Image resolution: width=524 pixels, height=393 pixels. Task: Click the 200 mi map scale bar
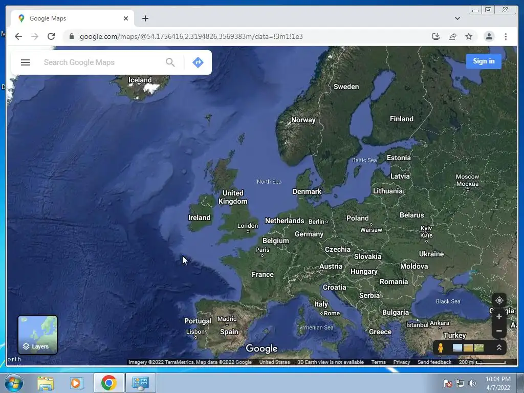tap(482, 362)
